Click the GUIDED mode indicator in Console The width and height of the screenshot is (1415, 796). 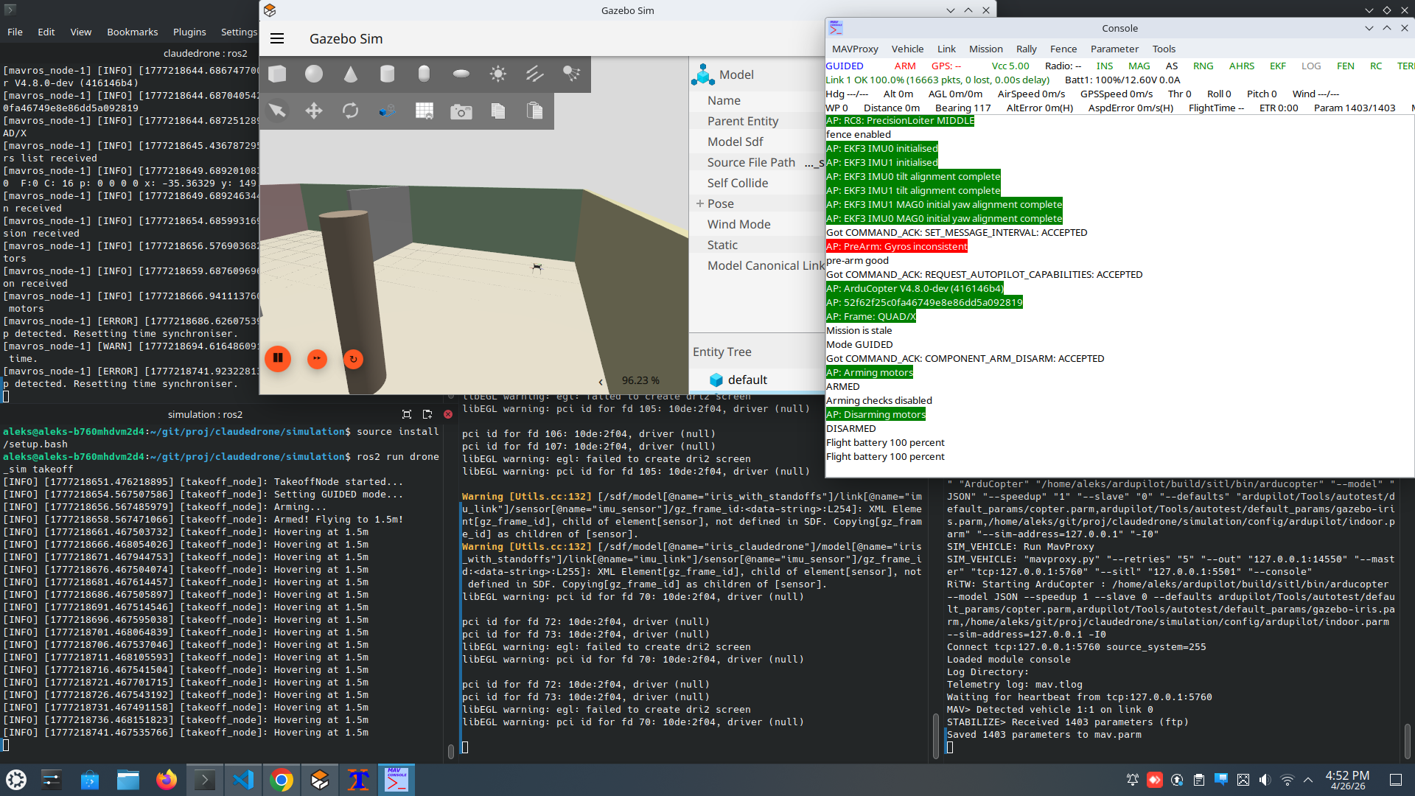coord(845,66)
